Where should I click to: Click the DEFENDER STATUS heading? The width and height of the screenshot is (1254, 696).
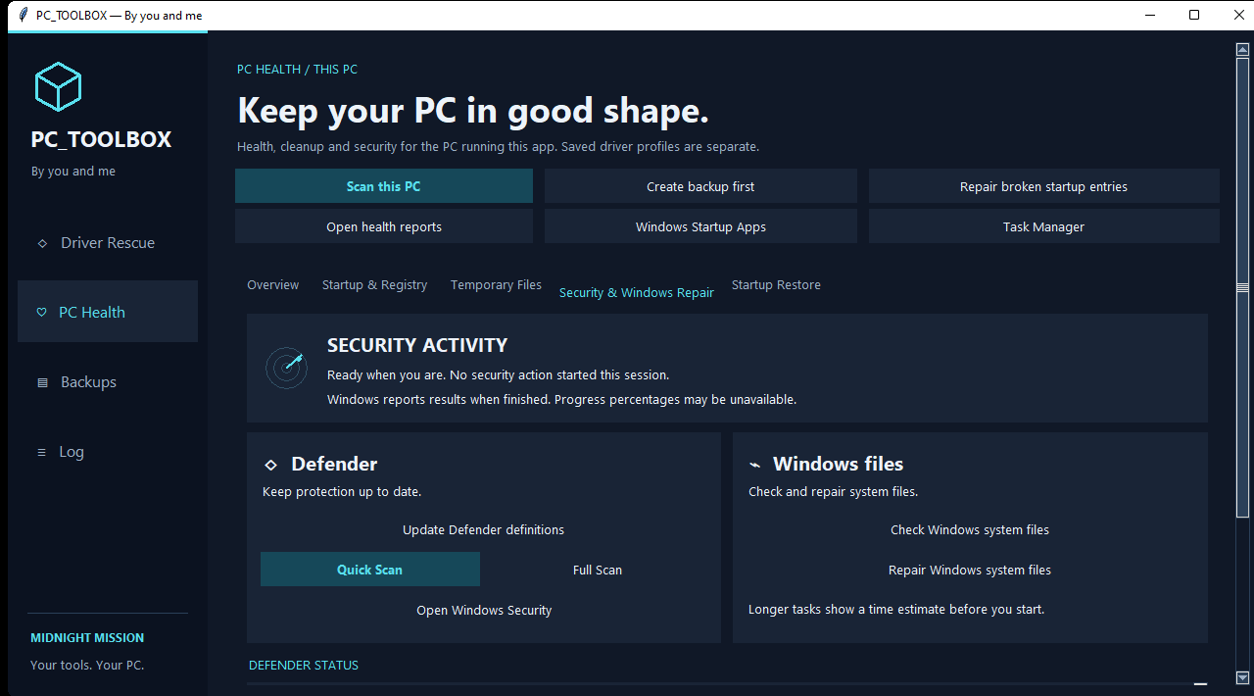304,665
